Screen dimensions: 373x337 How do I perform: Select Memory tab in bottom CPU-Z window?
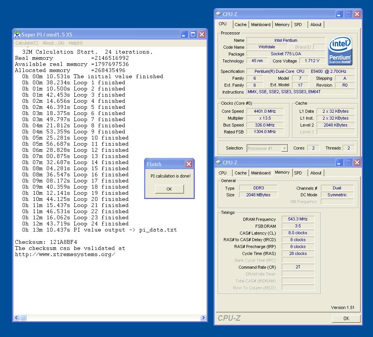pyautogui.click(x=282, y=173)
